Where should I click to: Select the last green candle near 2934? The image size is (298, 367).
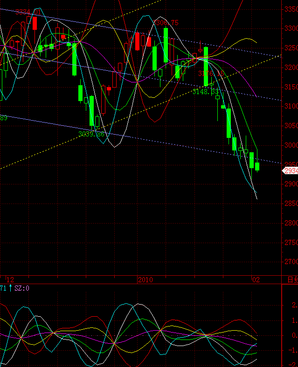pos(257,166)
